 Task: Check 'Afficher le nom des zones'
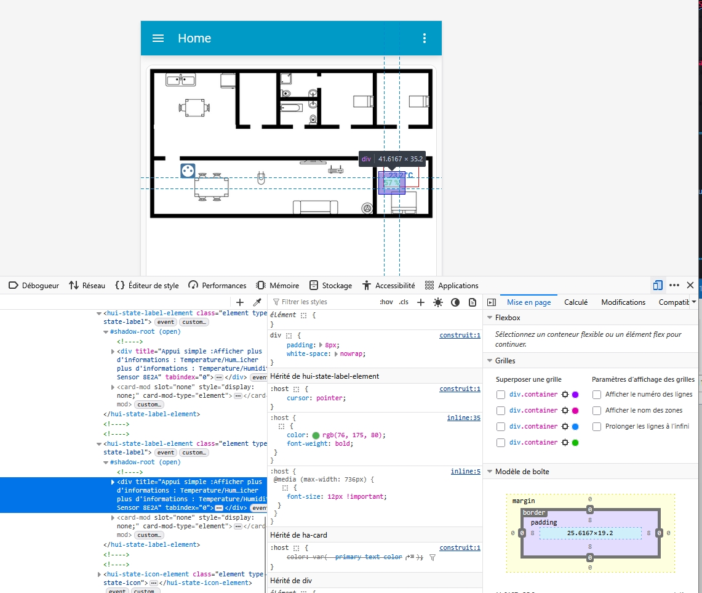tap(597, 411)
